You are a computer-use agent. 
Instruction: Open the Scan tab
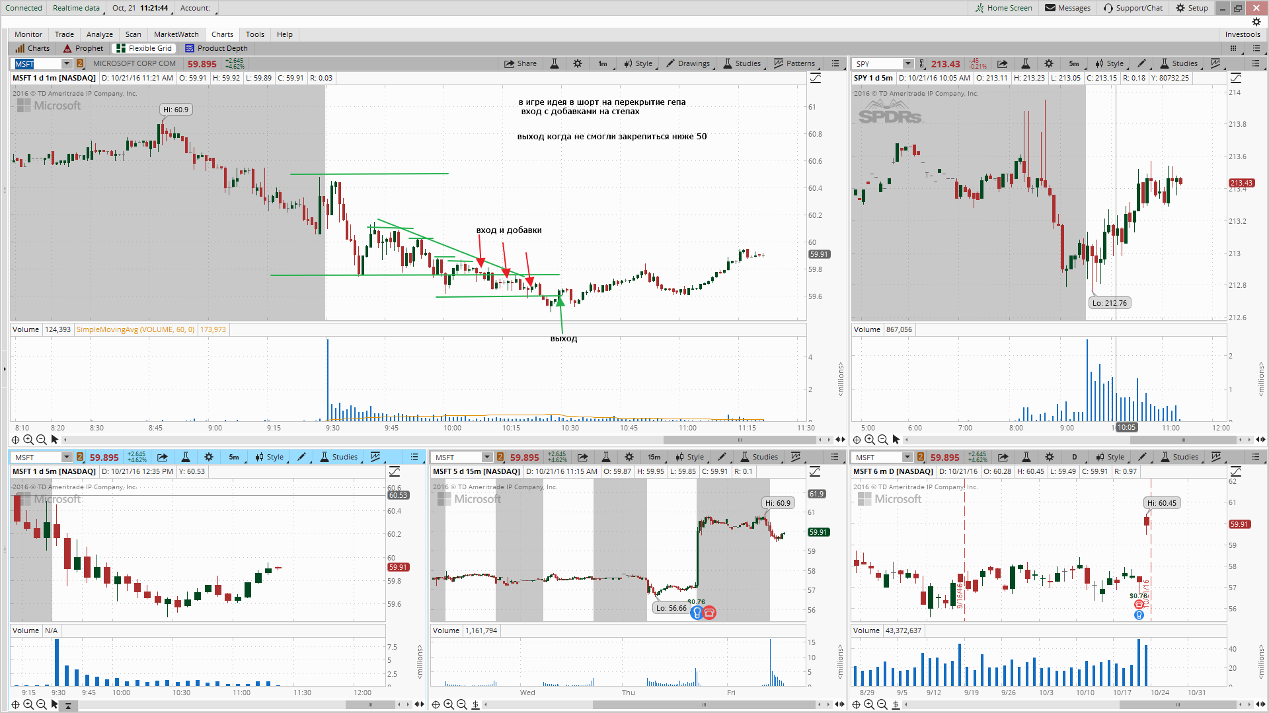134,34
